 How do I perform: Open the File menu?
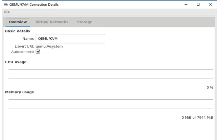tap(7, 12)
